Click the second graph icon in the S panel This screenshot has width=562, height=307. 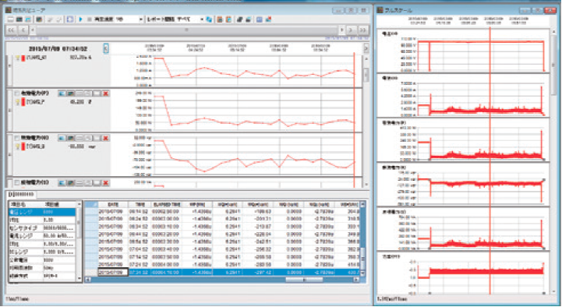coord(71,182)
